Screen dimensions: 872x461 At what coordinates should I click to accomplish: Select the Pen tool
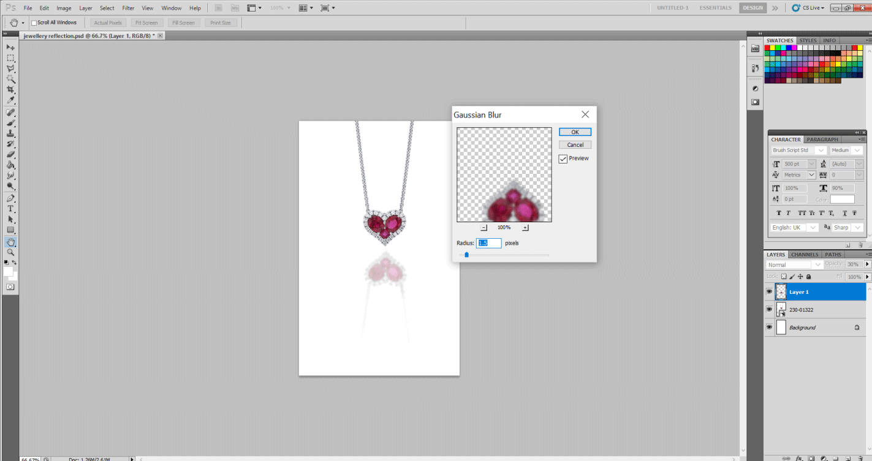coord(10,198)
